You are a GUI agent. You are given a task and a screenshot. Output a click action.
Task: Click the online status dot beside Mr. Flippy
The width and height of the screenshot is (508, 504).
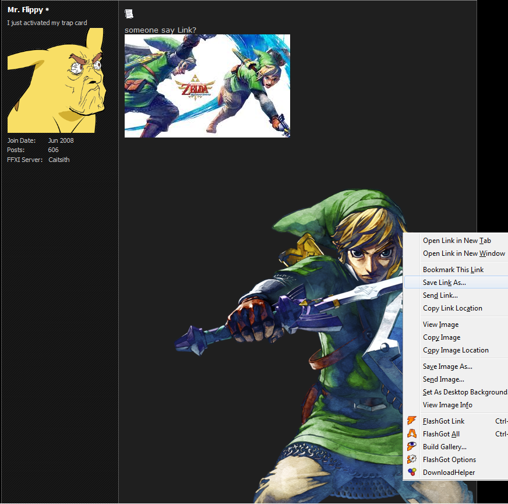point(47,10)
